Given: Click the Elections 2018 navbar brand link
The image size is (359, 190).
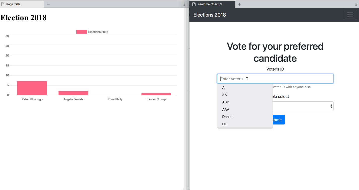Looking at the screenshot, I should pos(210,15).
